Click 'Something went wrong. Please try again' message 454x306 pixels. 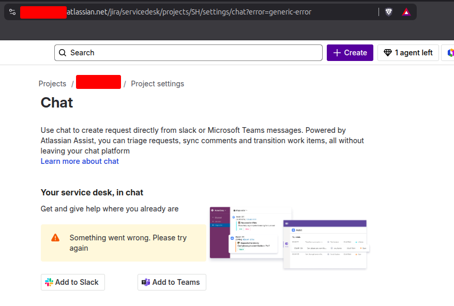click(x=128, y=243)
